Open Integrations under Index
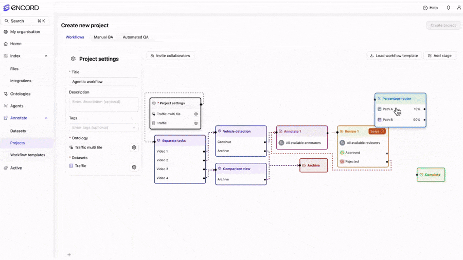This screenshot has height=260, width=463. pos(21,81)
